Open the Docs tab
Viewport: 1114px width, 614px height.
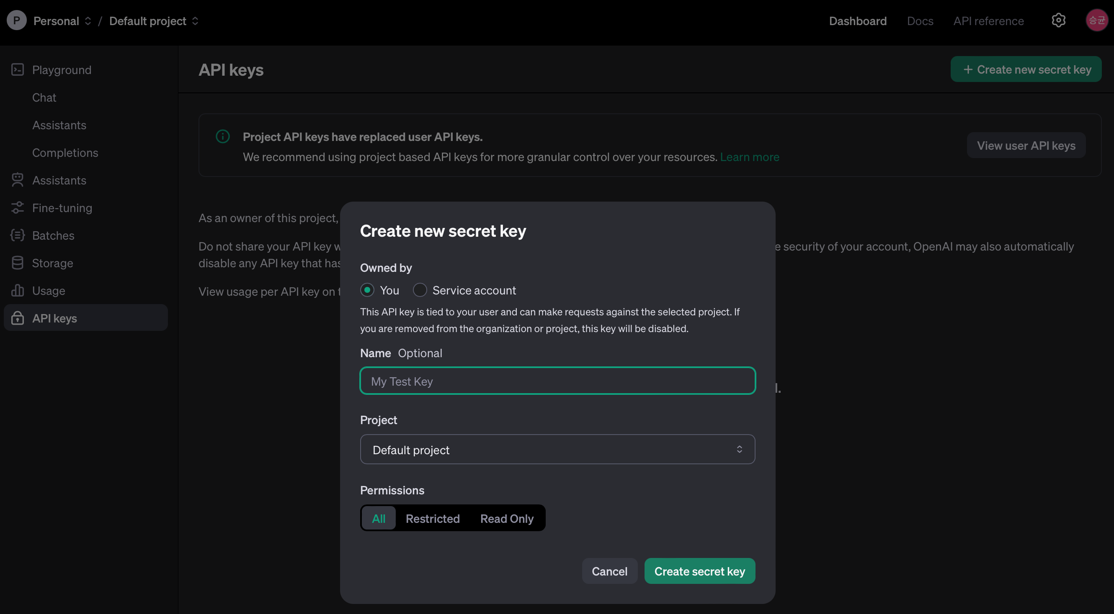920,21
